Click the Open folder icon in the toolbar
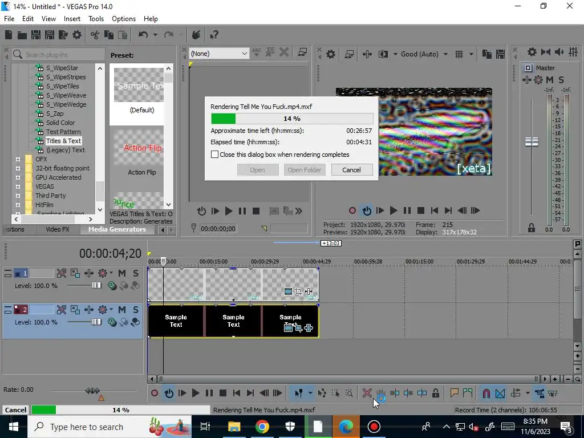 point(22,35)
